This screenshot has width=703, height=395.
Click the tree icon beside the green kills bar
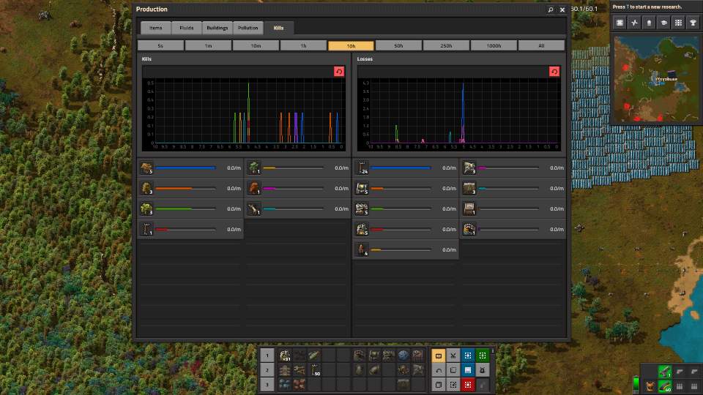click(x=146, y=208)
